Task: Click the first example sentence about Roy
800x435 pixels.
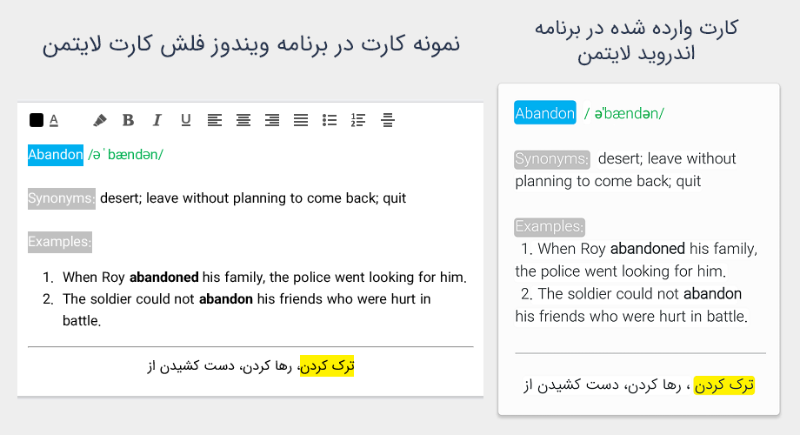Action: click(264, 278)
